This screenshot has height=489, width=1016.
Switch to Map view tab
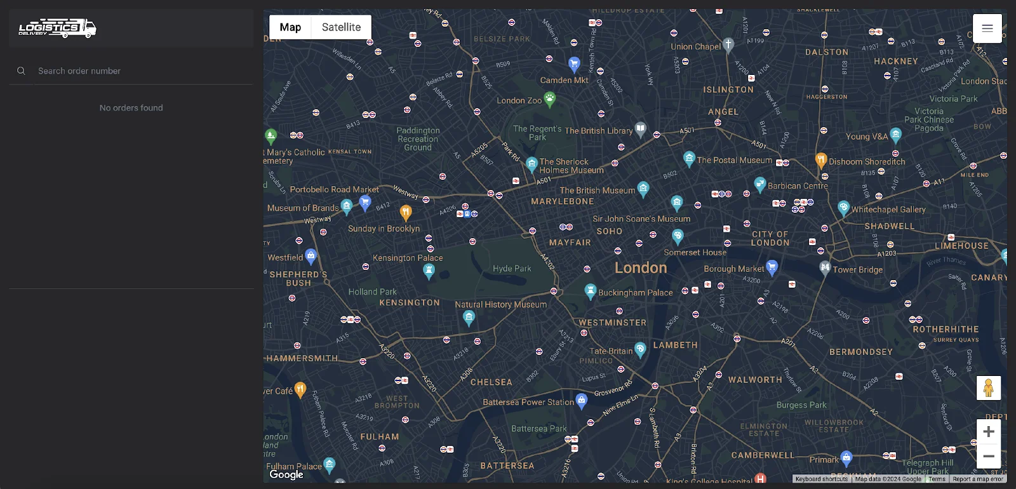click(290, 27)
